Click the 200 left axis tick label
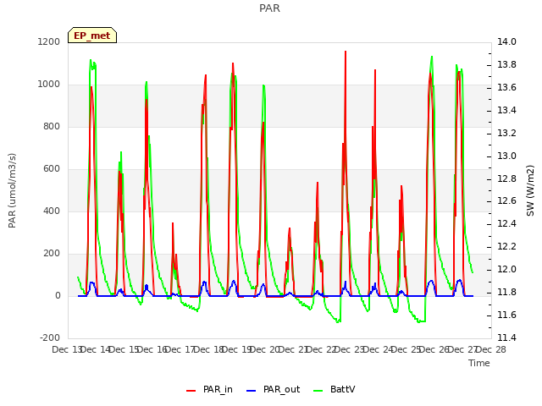This screenshot has height=406, width=542. [x=52, y=254]
